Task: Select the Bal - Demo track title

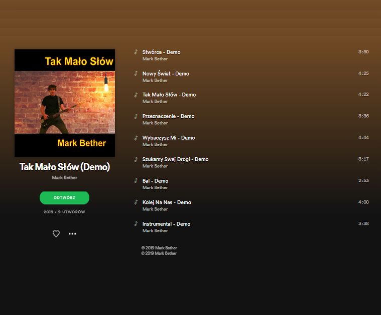Action: (155, 181)
